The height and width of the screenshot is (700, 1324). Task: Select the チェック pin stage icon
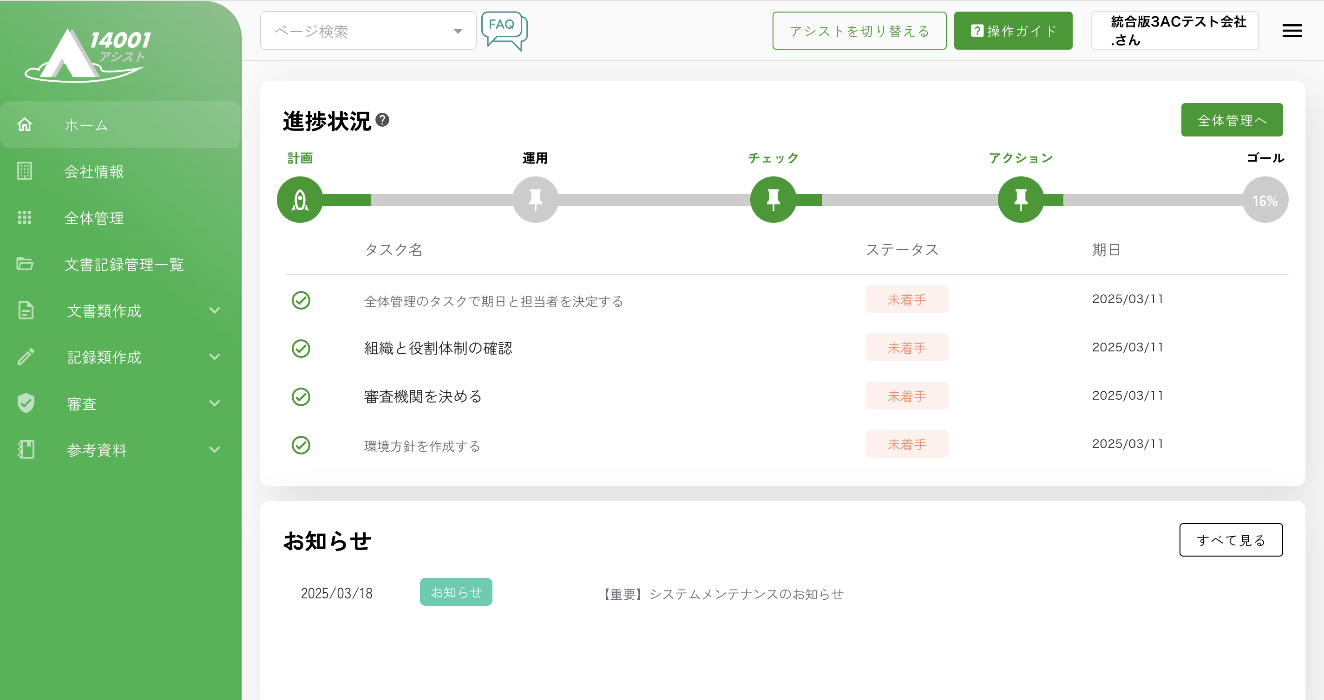[773, 200]
